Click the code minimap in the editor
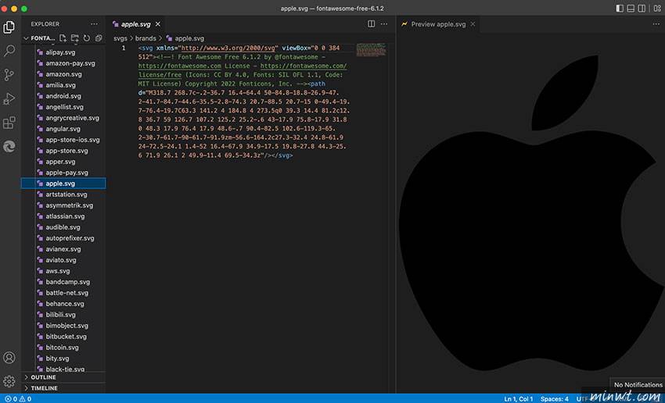 371,51
